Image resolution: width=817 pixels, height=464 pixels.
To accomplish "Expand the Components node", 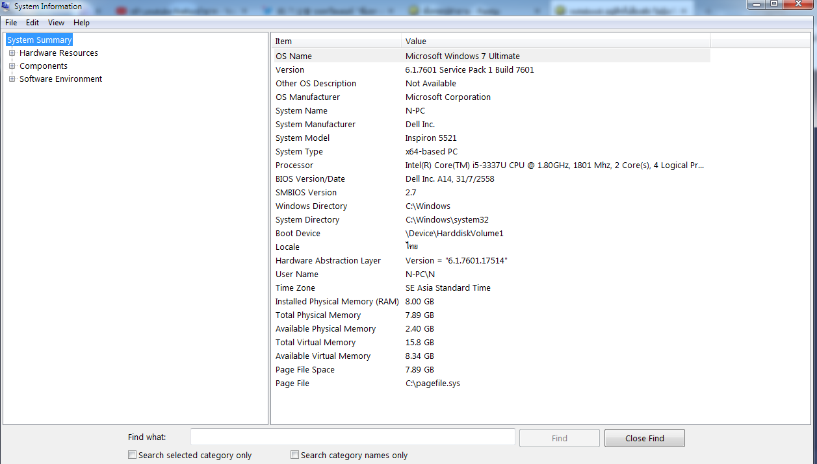I will pos(12,66).
